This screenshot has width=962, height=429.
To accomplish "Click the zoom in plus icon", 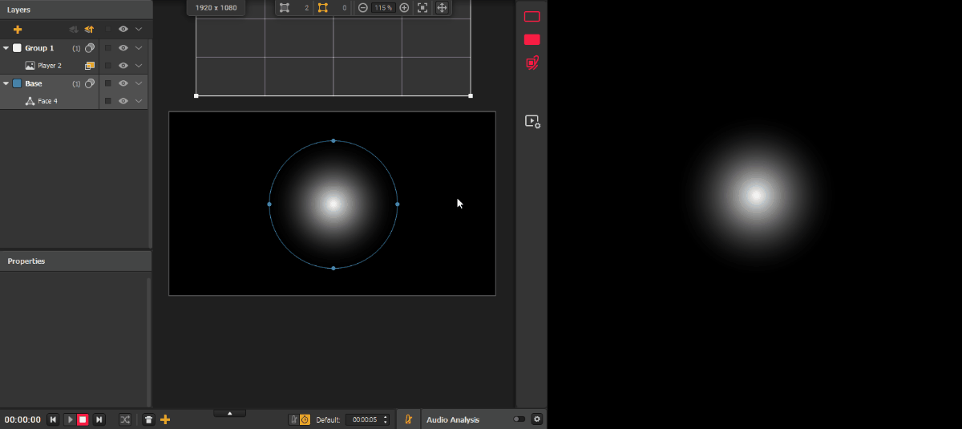I will pos(404,7).
